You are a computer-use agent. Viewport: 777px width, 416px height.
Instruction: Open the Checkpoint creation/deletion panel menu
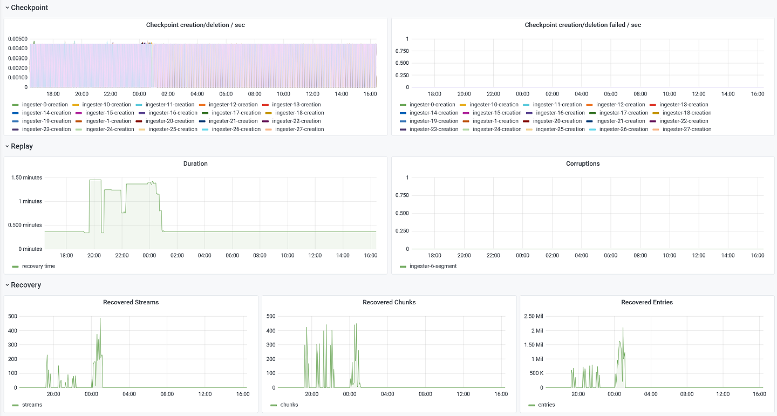point(195,25)
